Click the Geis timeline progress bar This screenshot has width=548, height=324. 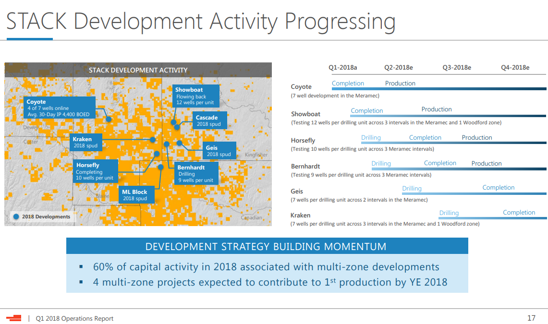coord(474,193)
